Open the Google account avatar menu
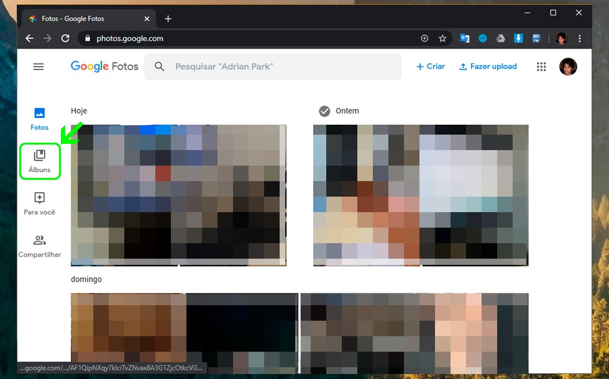Viewport: 609px width, 379px height. tap(568, 66)
